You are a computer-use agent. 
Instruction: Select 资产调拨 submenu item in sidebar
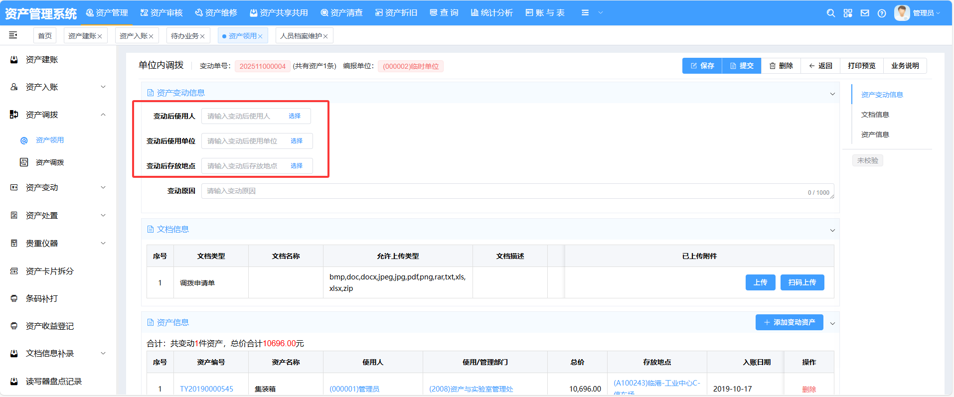tap(50, 162)
